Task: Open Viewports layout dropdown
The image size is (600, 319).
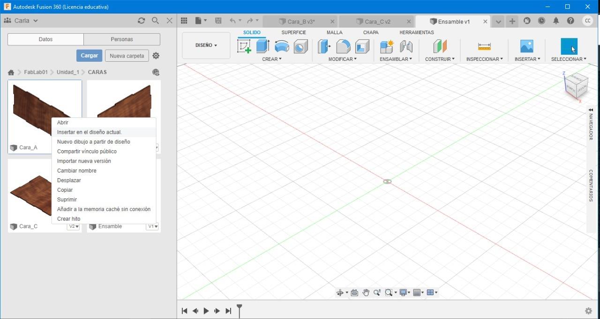Action: pos(432,293)
